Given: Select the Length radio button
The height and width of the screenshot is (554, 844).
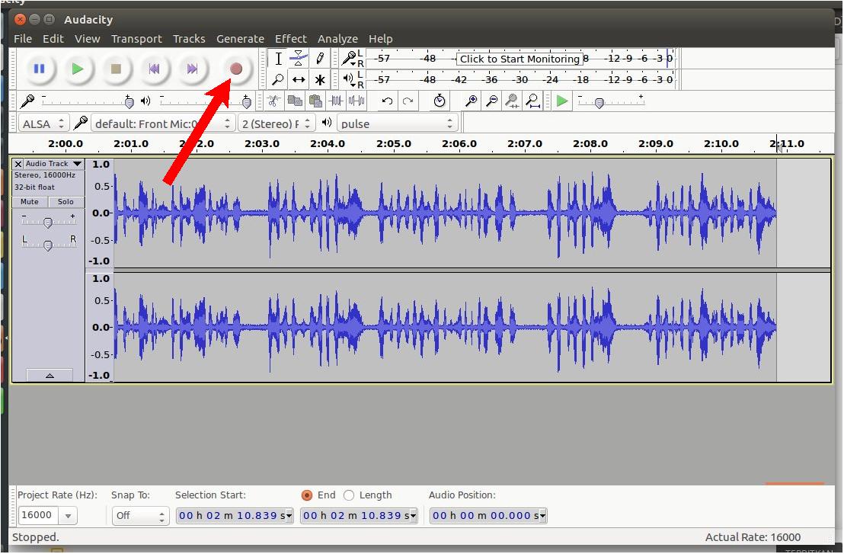Looking at the screenshot, I should click(349, 495).
